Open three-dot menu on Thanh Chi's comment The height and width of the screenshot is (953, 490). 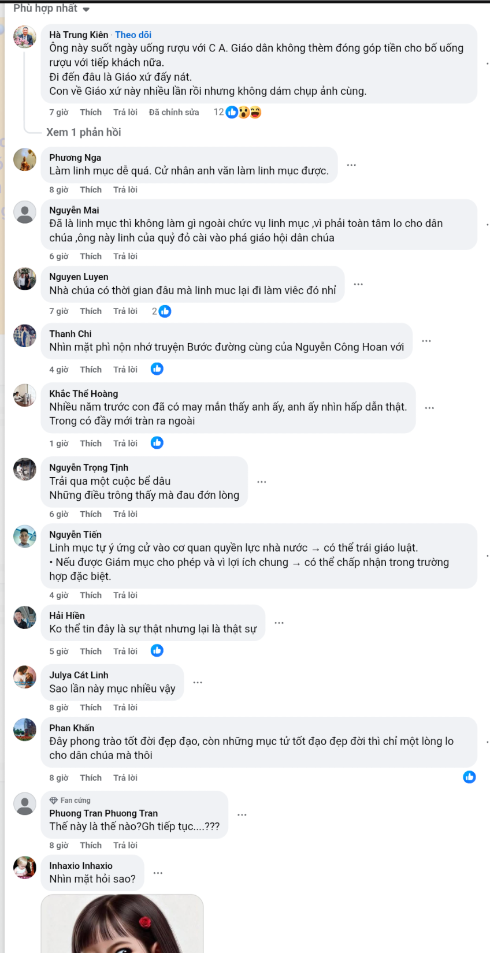point(426,341)
